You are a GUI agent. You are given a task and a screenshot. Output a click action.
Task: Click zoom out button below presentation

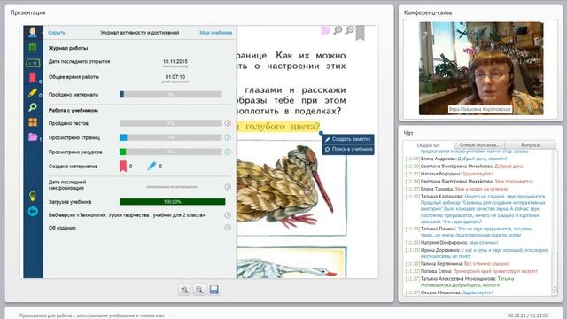tap(199, 290)
